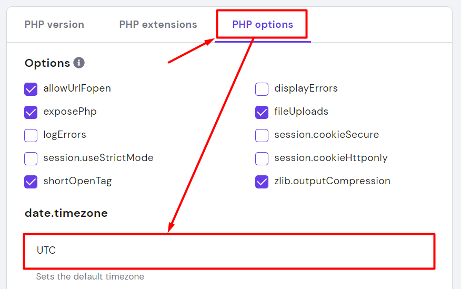The width and height of the screenshot is (461, 289).
Task: Enable the displayErrors checkbox
Action: pos(262,89)
